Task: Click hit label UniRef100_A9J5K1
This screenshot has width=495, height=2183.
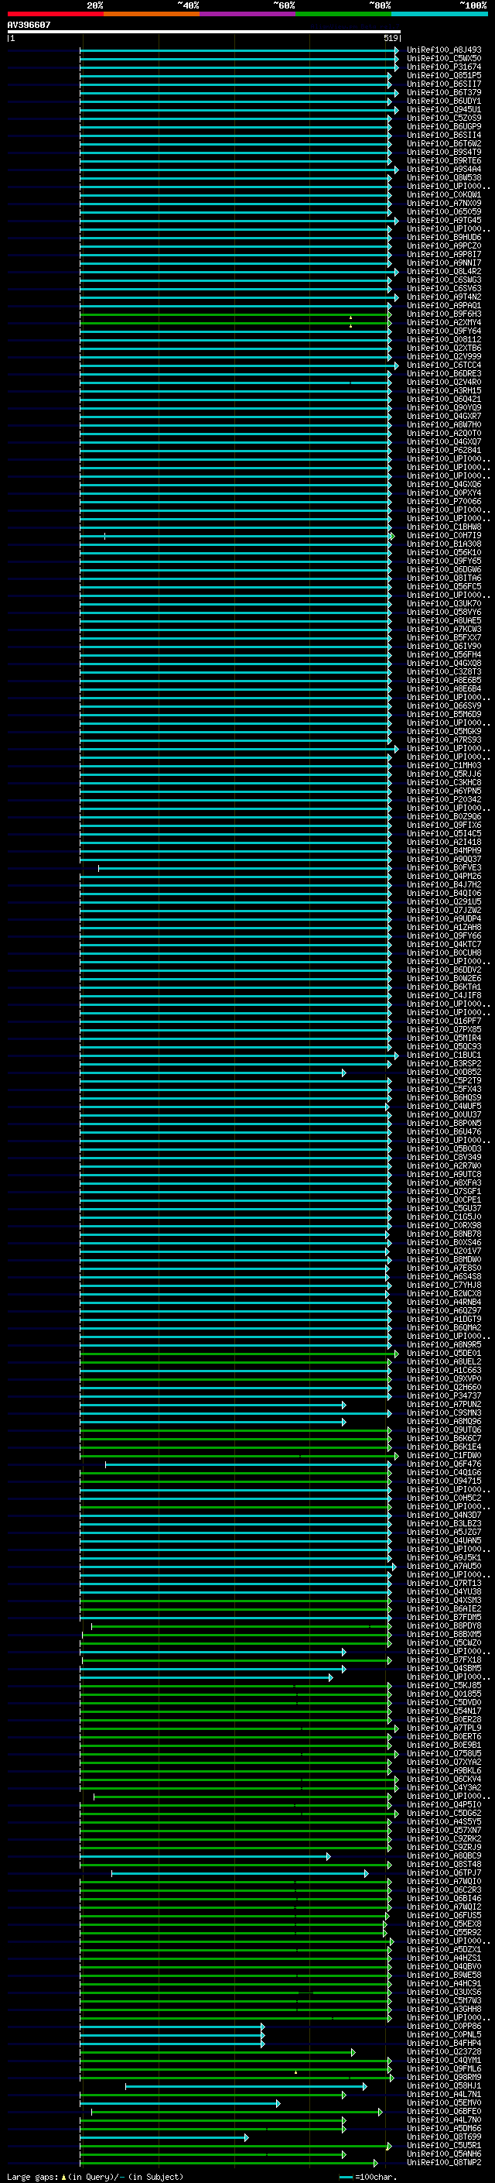Action: (444, 1558)
